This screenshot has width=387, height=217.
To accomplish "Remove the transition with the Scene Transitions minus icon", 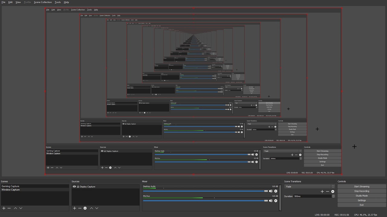I will (327, 191).
